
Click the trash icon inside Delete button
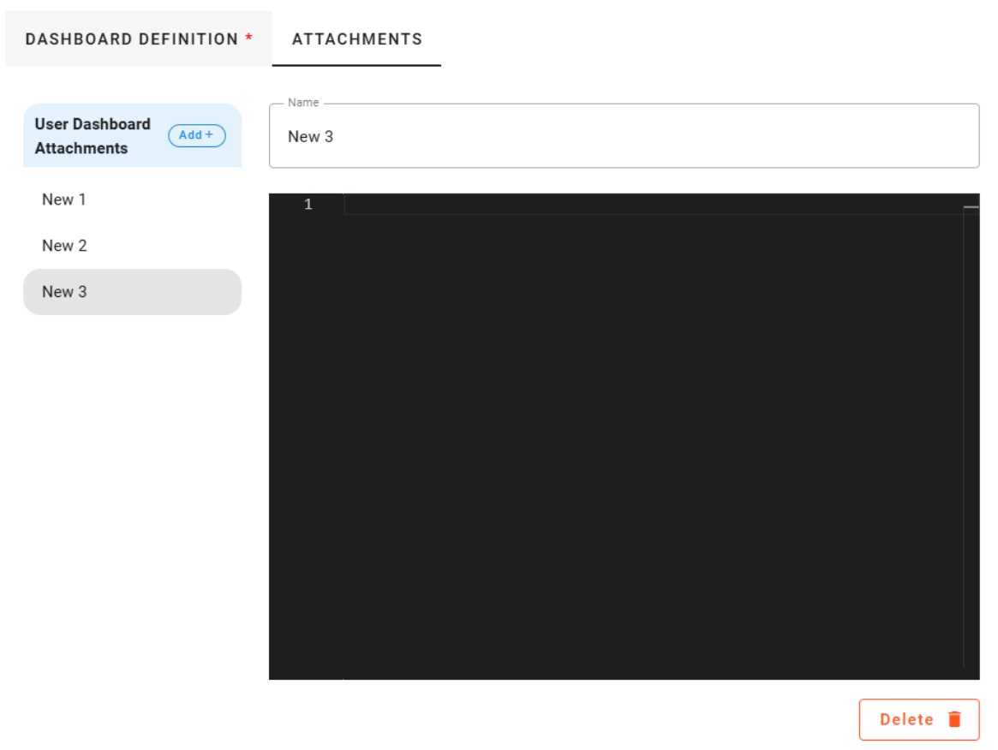[x=954, y=719]
